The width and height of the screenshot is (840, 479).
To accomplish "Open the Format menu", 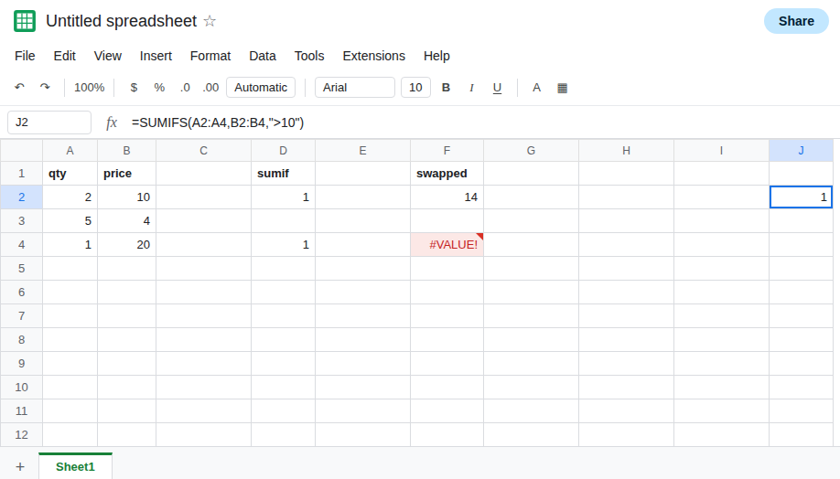I will point(210,56).
